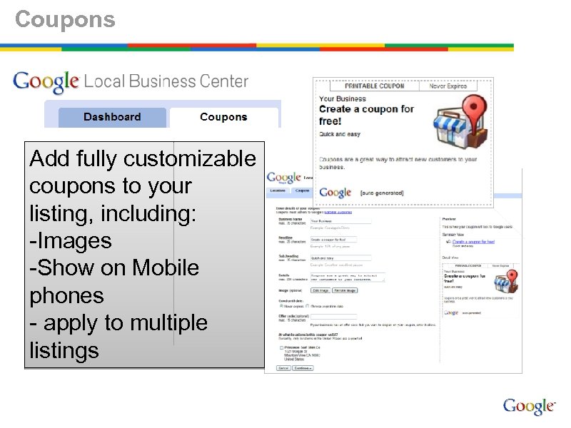Open the Details text area scrollbar
Image resolution: width=571 pixels, height=428 pixels.
(x=385, y=279)
